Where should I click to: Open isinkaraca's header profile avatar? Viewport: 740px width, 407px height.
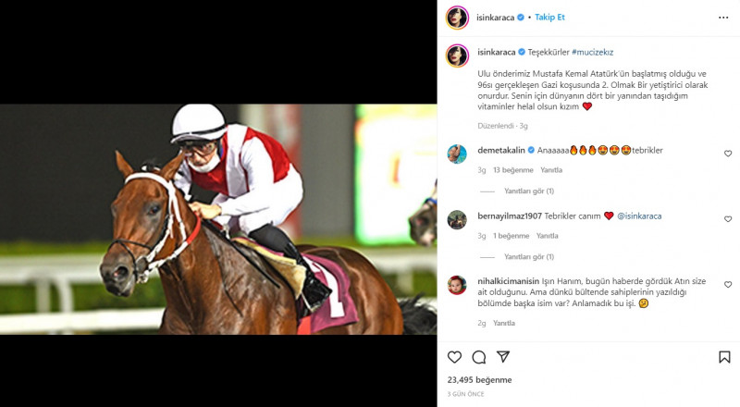tap(457, 18)
